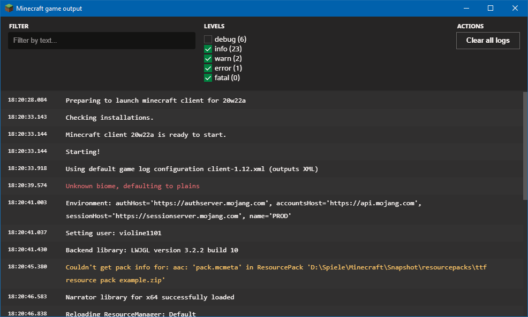Enable the debug level checkbox
The image size is (528, 317).
(x=208, y=40)
